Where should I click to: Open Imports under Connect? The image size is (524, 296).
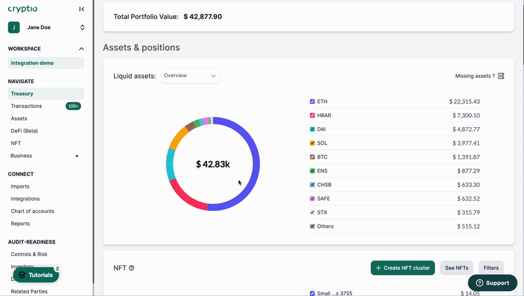pos(20,186)
